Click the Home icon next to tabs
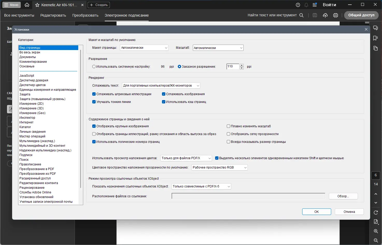The image size is (382, 245). pos(27,5)
